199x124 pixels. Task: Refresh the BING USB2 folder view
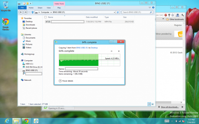[118, 12]
